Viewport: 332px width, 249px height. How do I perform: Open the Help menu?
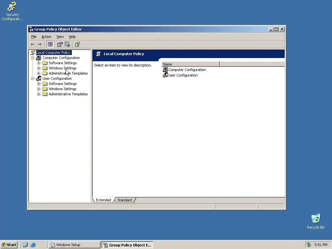[x=72, y=37]
